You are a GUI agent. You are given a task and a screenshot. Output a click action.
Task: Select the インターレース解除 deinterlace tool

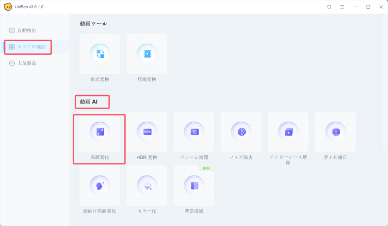click(x=288, y=132)
